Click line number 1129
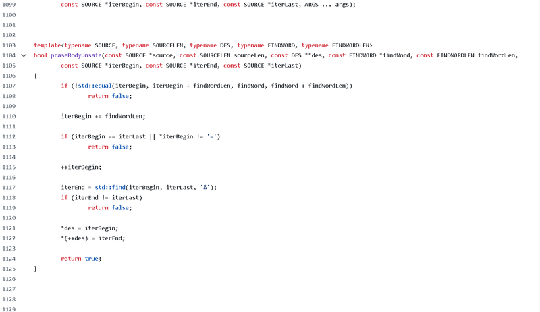The image size is (540, 312). point(9,309)
